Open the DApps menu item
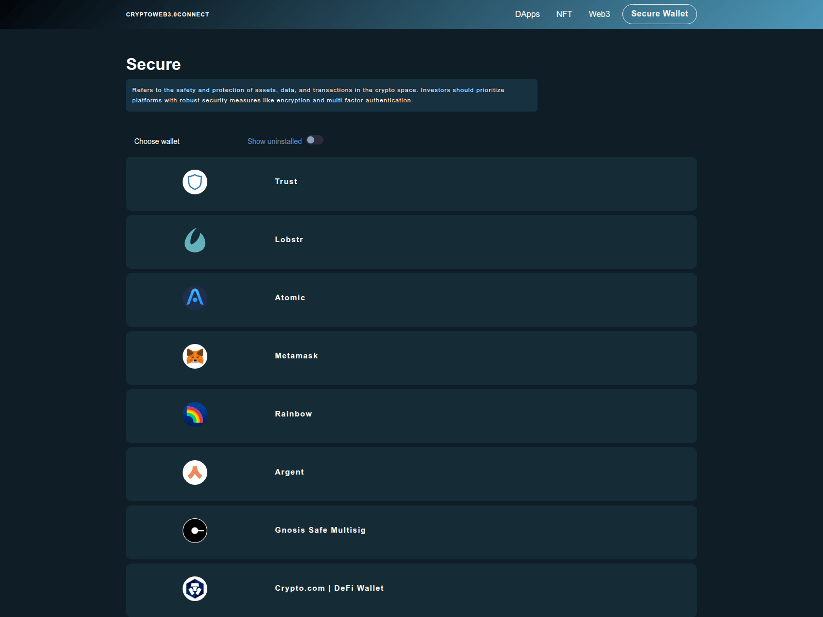823x617 pixels. [527, 14]
